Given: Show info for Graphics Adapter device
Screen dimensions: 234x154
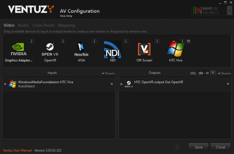Looking at the screenshot, I should (32, 41).
